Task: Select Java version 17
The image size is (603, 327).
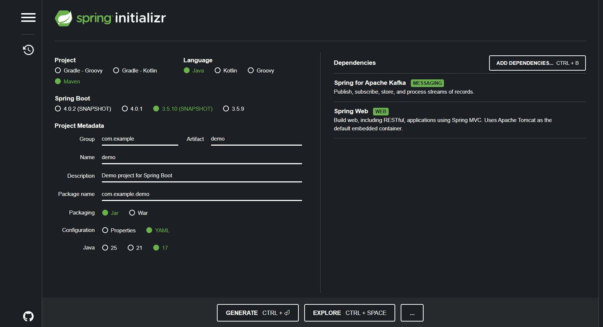Action: pos(160,248)
